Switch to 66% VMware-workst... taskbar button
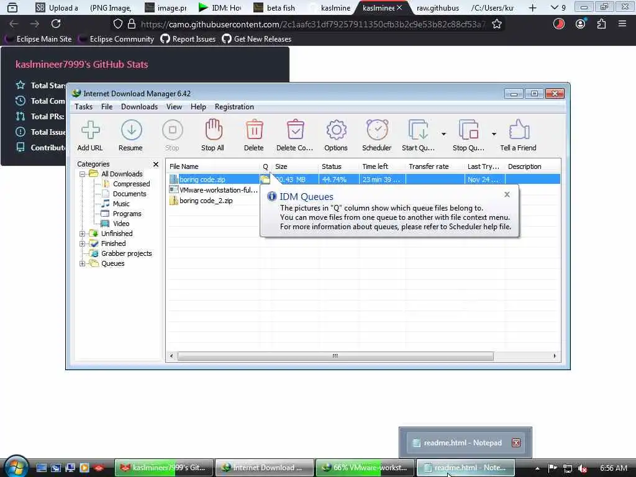Viewport: 636px width, 477px height. [365, 468]
